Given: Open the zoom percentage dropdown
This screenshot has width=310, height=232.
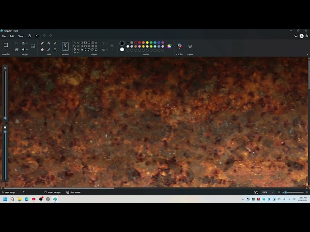Looking at the screenshot, I should point(268,192).
